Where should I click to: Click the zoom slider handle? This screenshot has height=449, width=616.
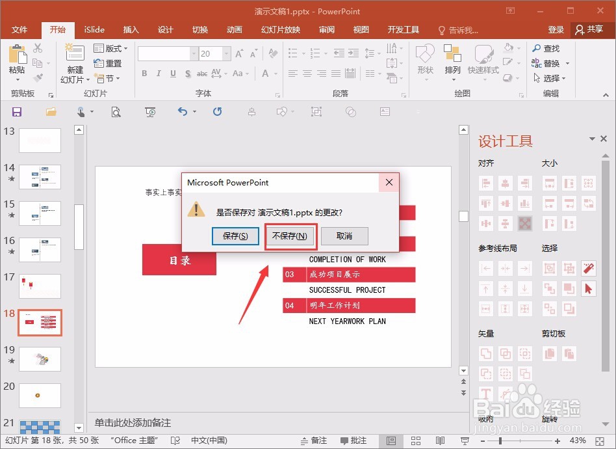(x=500, y=441)
